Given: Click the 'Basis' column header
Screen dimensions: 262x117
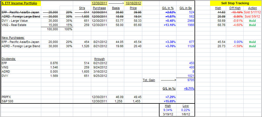Looking at the screenshot, I should pos(116,8).
